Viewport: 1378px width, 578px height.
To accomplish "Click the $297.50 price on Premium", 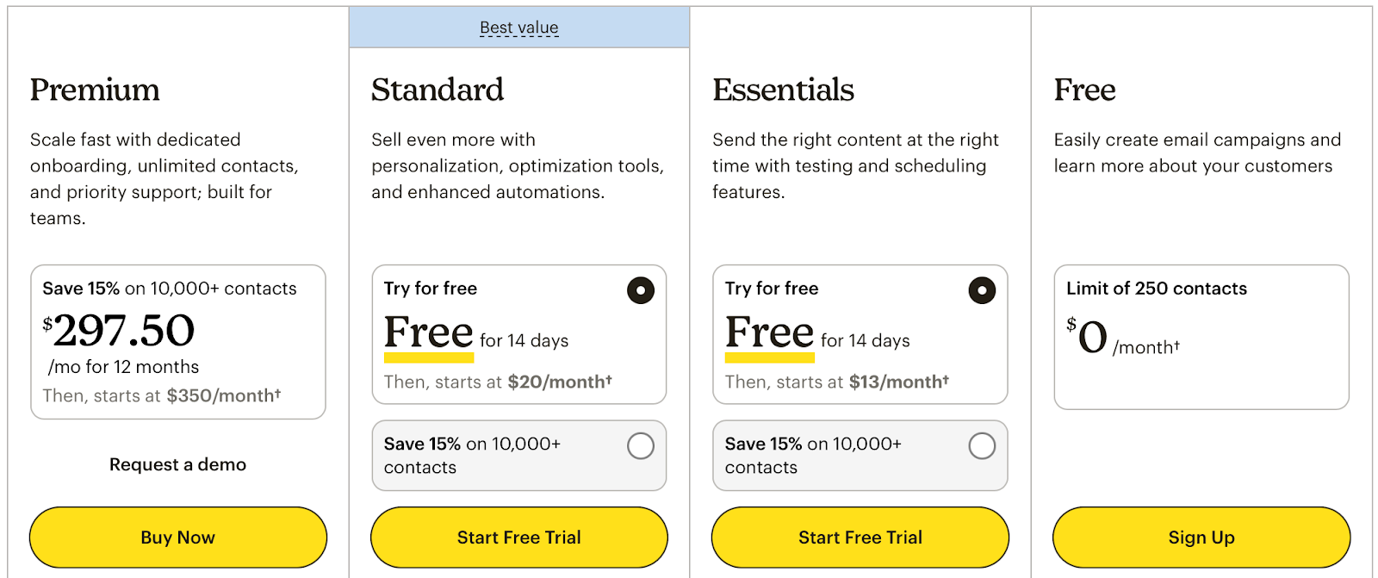I will (119, 330).
